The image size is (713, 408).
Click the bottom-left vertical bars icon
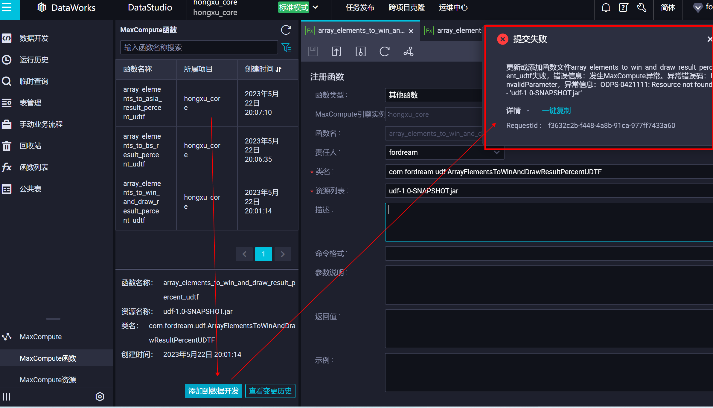tap(7, 397)
